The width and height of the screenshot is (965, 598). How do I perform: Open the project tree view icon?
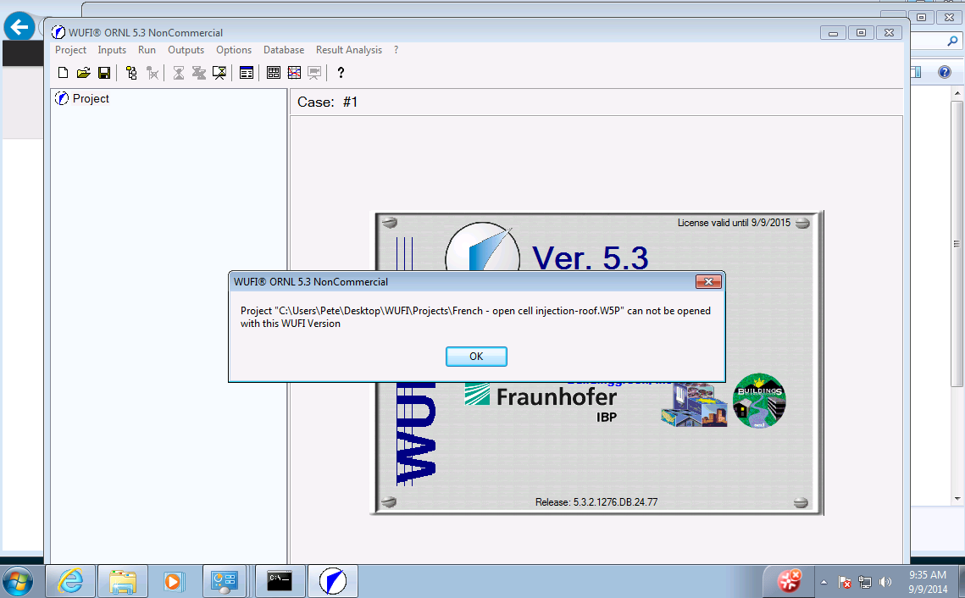click(130, 72)
